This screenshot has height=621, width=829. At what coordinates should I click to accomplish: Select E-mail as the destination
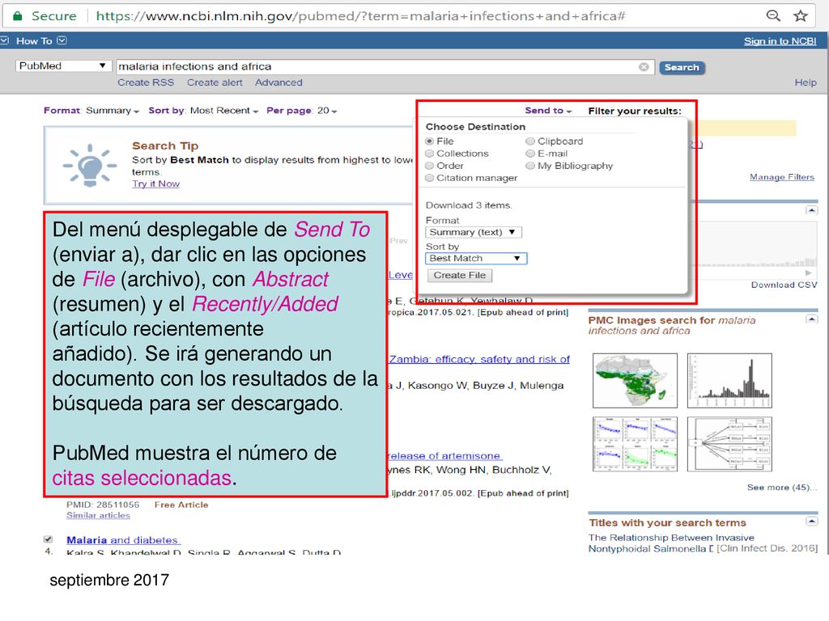point(530,153)
